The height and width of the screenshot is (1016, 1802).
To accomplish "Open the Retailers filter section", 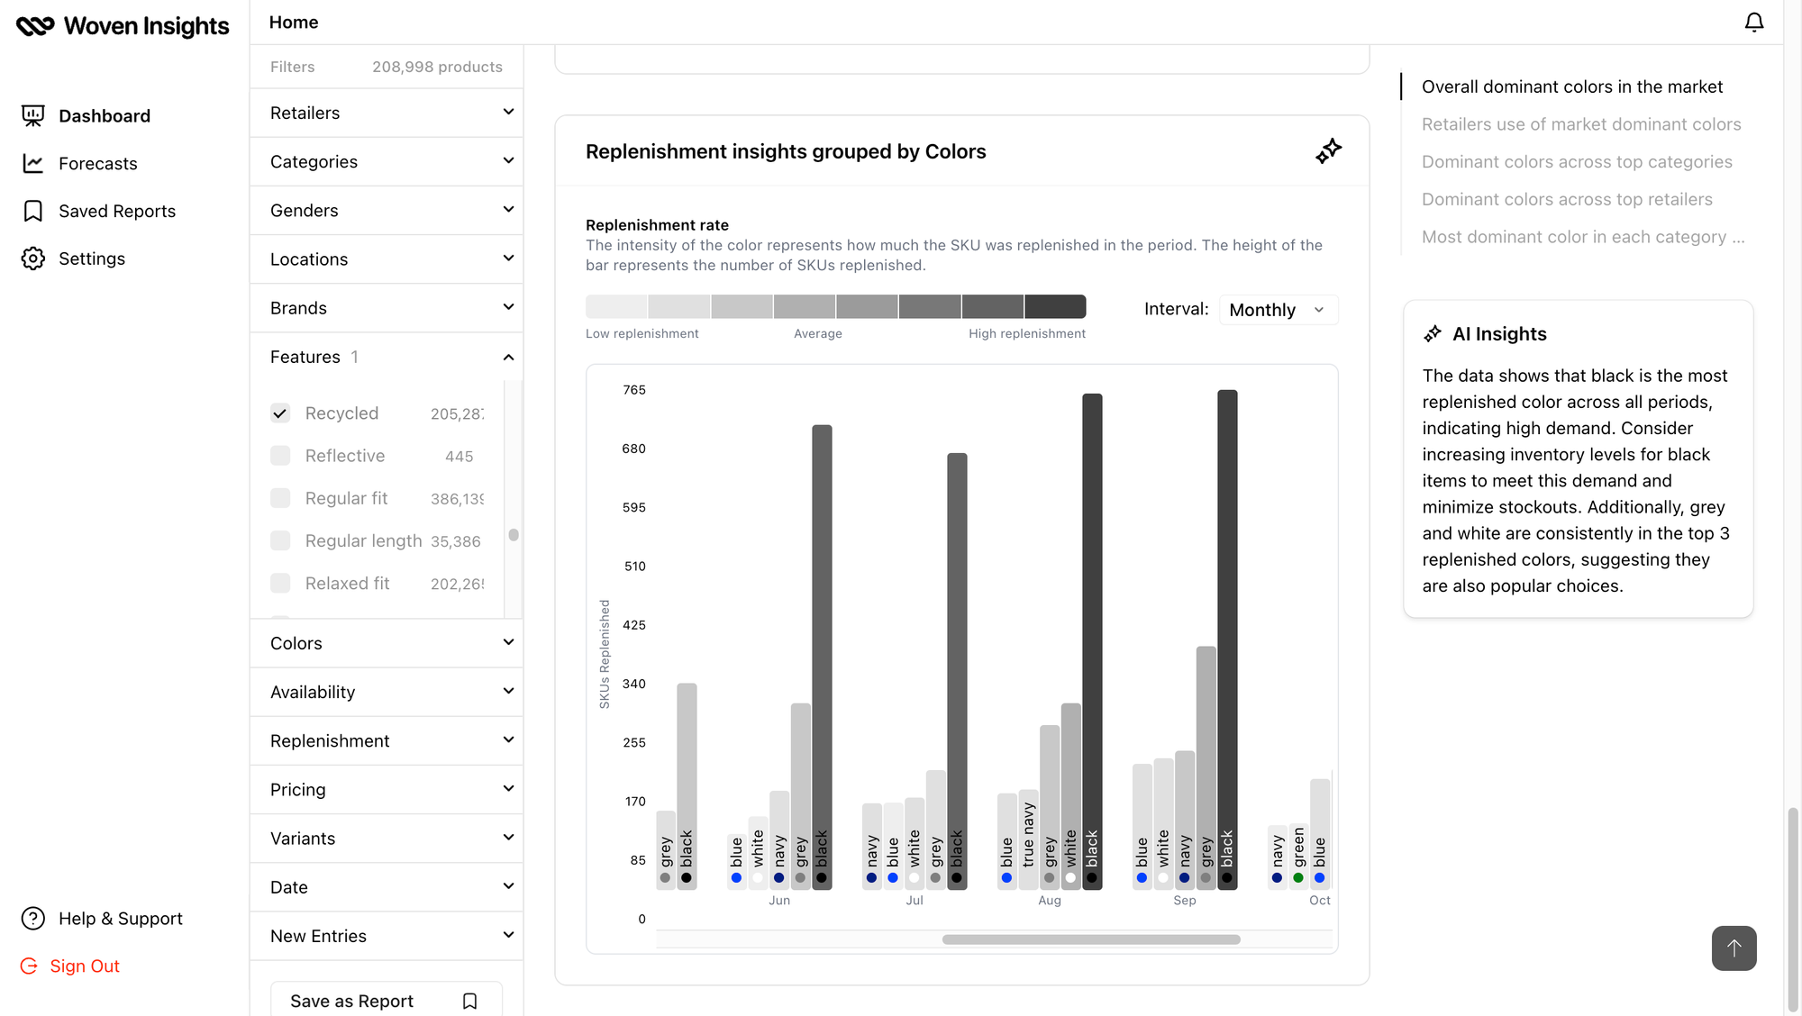I will pos(387,113).
